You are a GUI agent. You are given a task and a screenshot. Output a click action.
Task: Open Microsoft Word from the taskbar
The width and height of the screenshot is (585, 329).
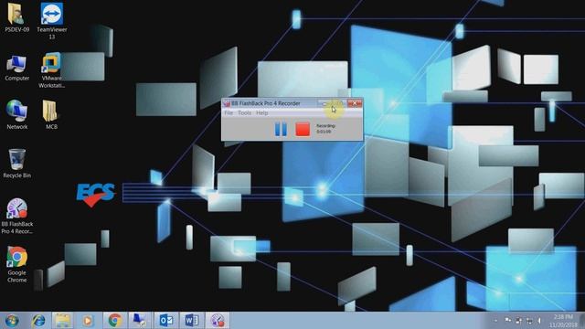pyautogui.click(x=192, y=321)
